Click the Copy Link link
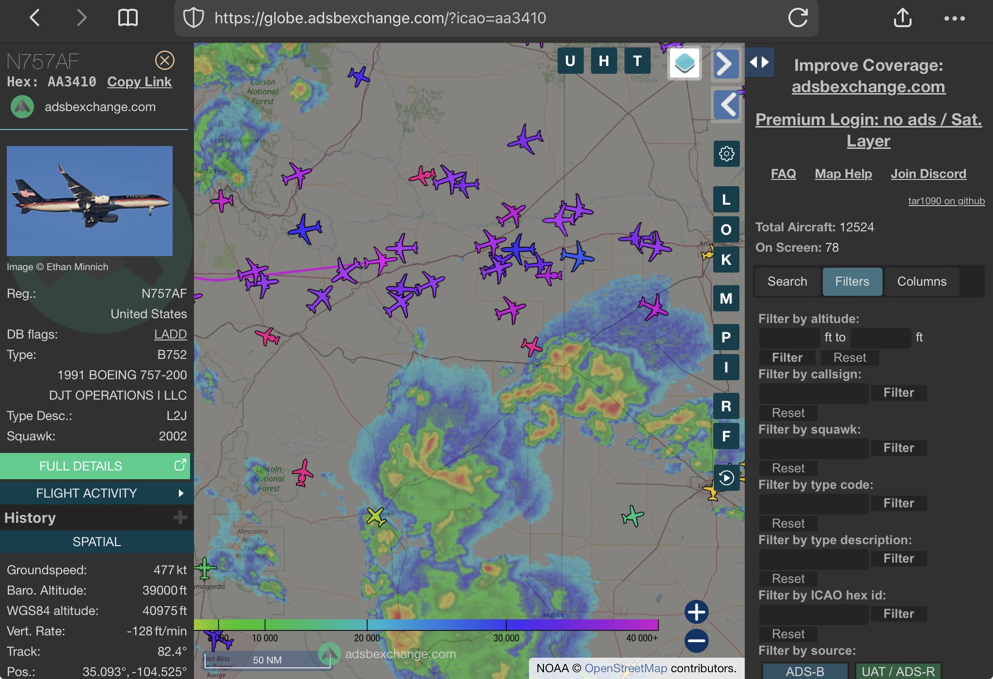993x679 pixels. (139, 81)
